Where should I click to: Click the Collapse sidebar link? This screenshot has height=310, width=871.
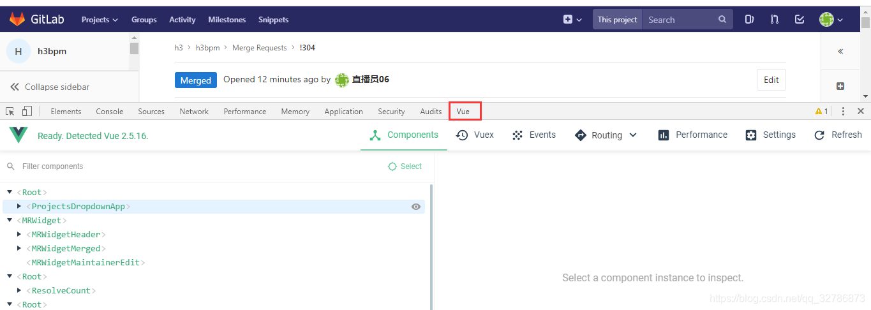pyautogui.click(x=50, y=87)
